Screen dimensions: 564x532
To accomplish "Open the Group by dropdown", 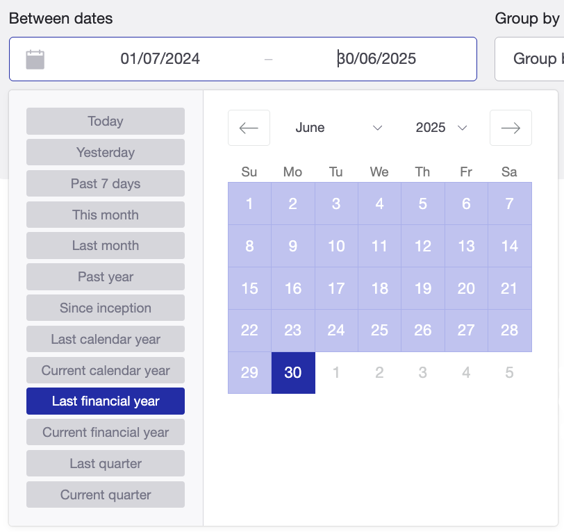I will click(x=529, y=59).
